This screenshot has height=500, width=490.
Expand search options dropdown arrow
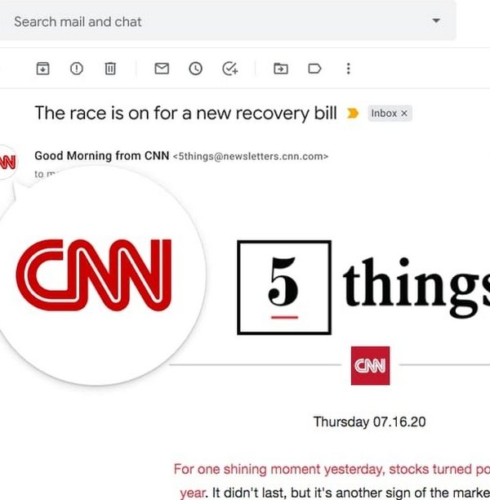click(436, 21)
